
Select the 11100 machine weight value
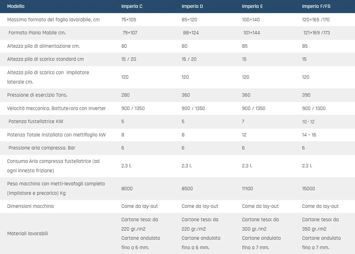click(247, 189)
